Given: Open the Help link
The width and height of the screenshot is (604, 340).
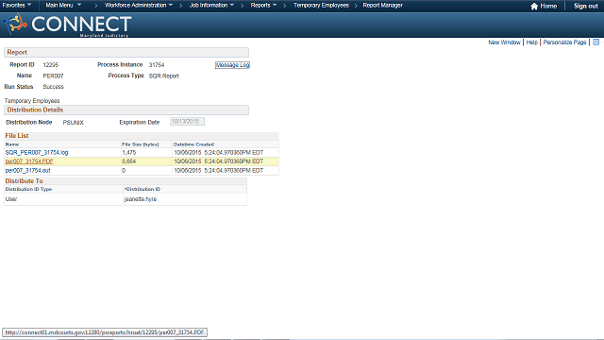Looking at the screenshot, I should tap(531, 42).
